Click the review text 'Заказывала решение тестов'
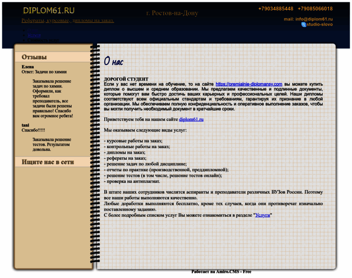 pos(52,145)
